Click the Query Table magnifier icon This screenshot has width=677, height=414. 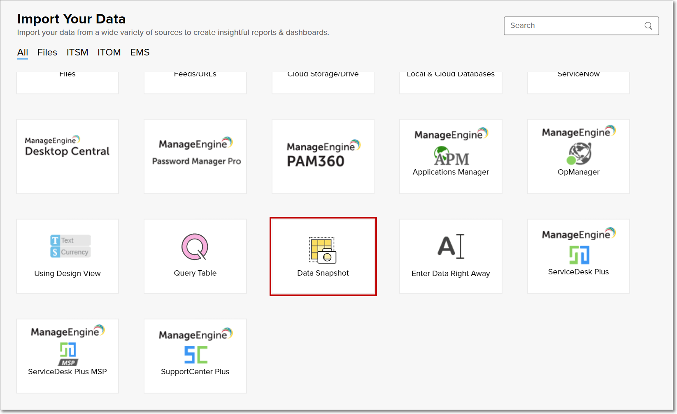coord(195,247)
